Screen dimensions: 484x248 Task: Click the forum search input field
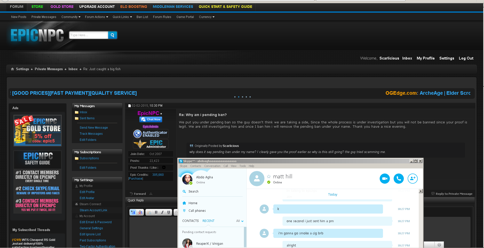point(89,35)
